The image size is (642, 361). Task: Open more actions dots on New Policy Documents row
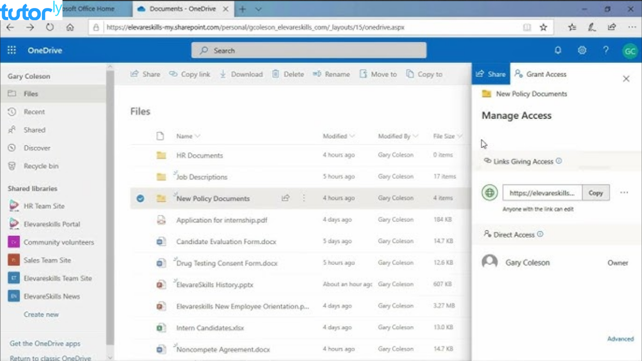tap(304, 198)
